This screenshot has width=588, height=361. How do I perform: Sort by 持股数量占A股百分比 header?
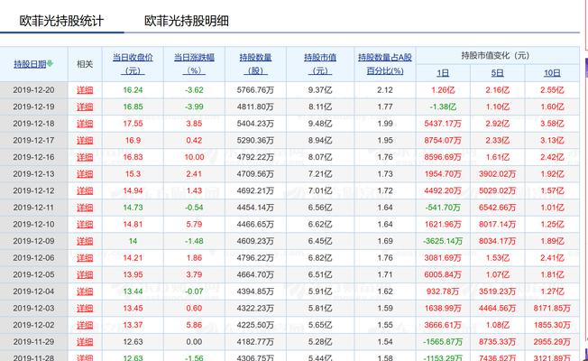tap(385, 64)
